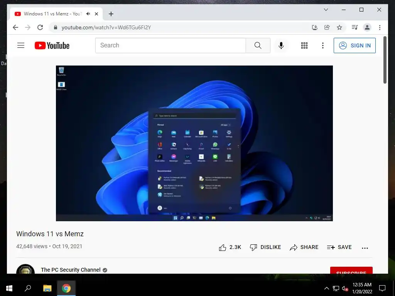
Task: Open the notification center icon
Action: 382,288
